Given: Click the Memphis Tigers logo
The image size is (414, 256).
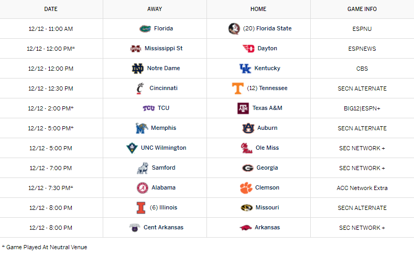Looking at the screenshot, I should [141, 128].
